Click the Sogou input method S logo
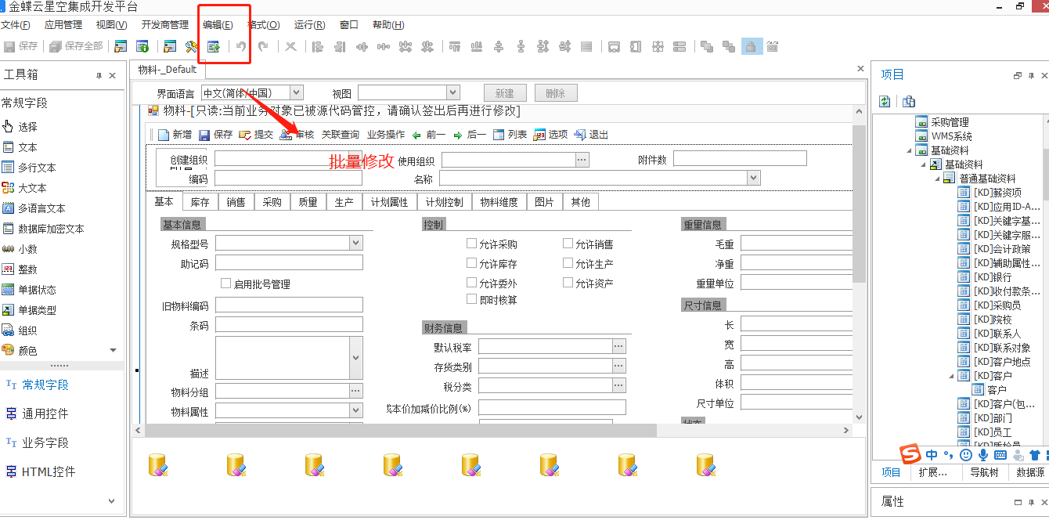 pos(910,454)
